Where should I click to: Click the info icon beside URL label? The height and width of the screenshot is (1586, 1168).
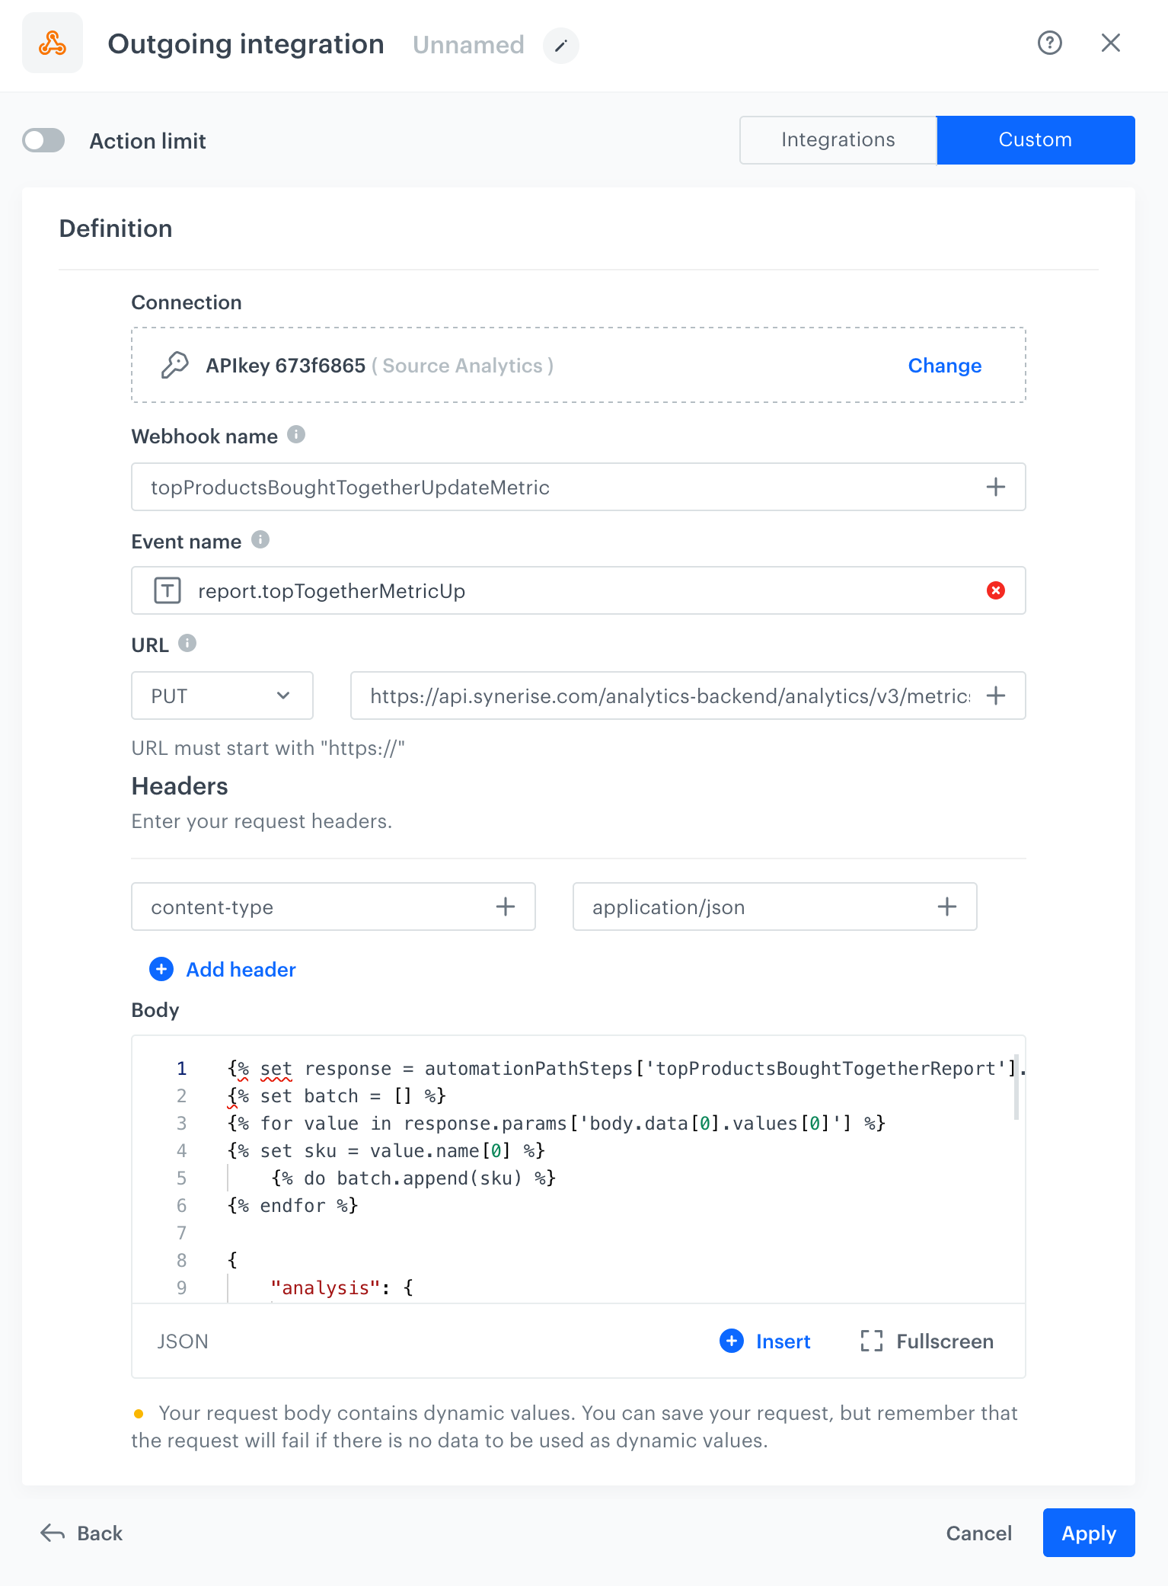[187, 644]
